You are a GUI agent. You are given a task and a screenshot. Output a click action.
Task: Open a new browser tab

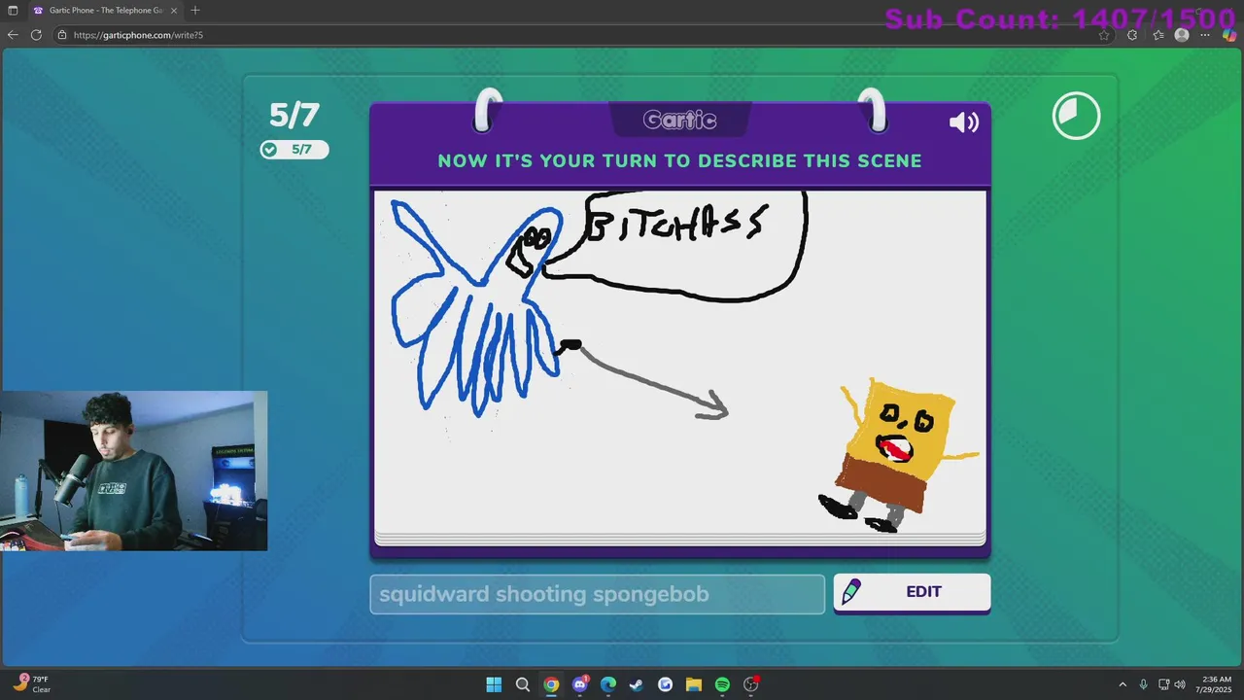[195, 11]
